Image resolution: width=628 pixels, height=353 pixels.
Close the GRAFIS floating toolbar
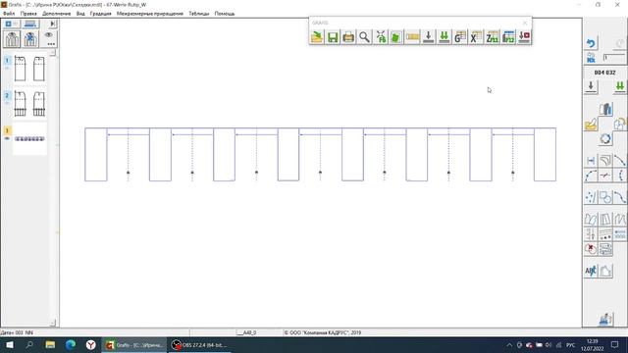[x=525, y=23]
